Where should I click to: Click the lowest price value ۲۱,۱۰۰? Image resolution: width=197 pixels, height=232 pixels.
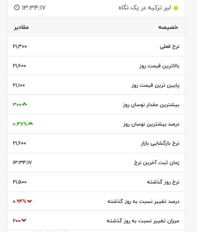(19, 85)
